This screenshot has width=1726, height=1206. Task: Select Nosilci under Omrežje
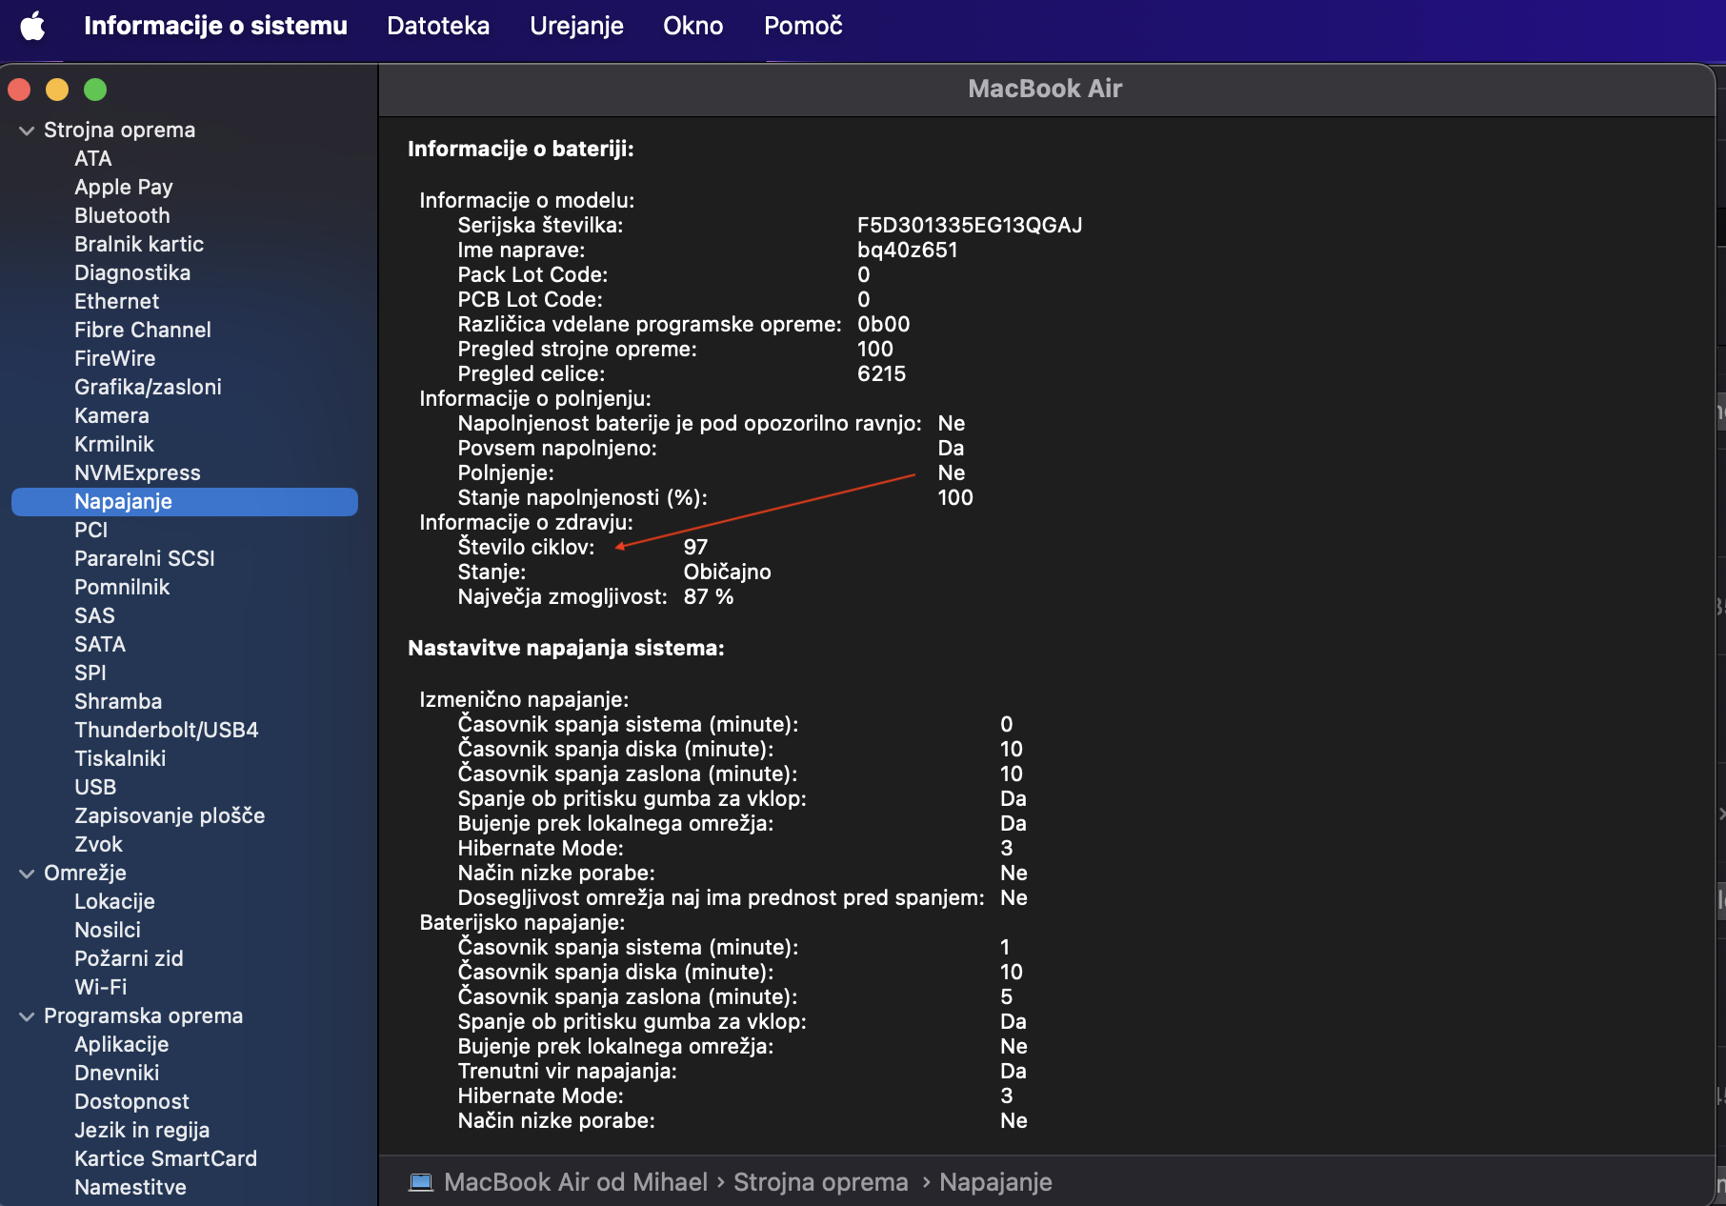pyautogui.click(x=108, y=930)
